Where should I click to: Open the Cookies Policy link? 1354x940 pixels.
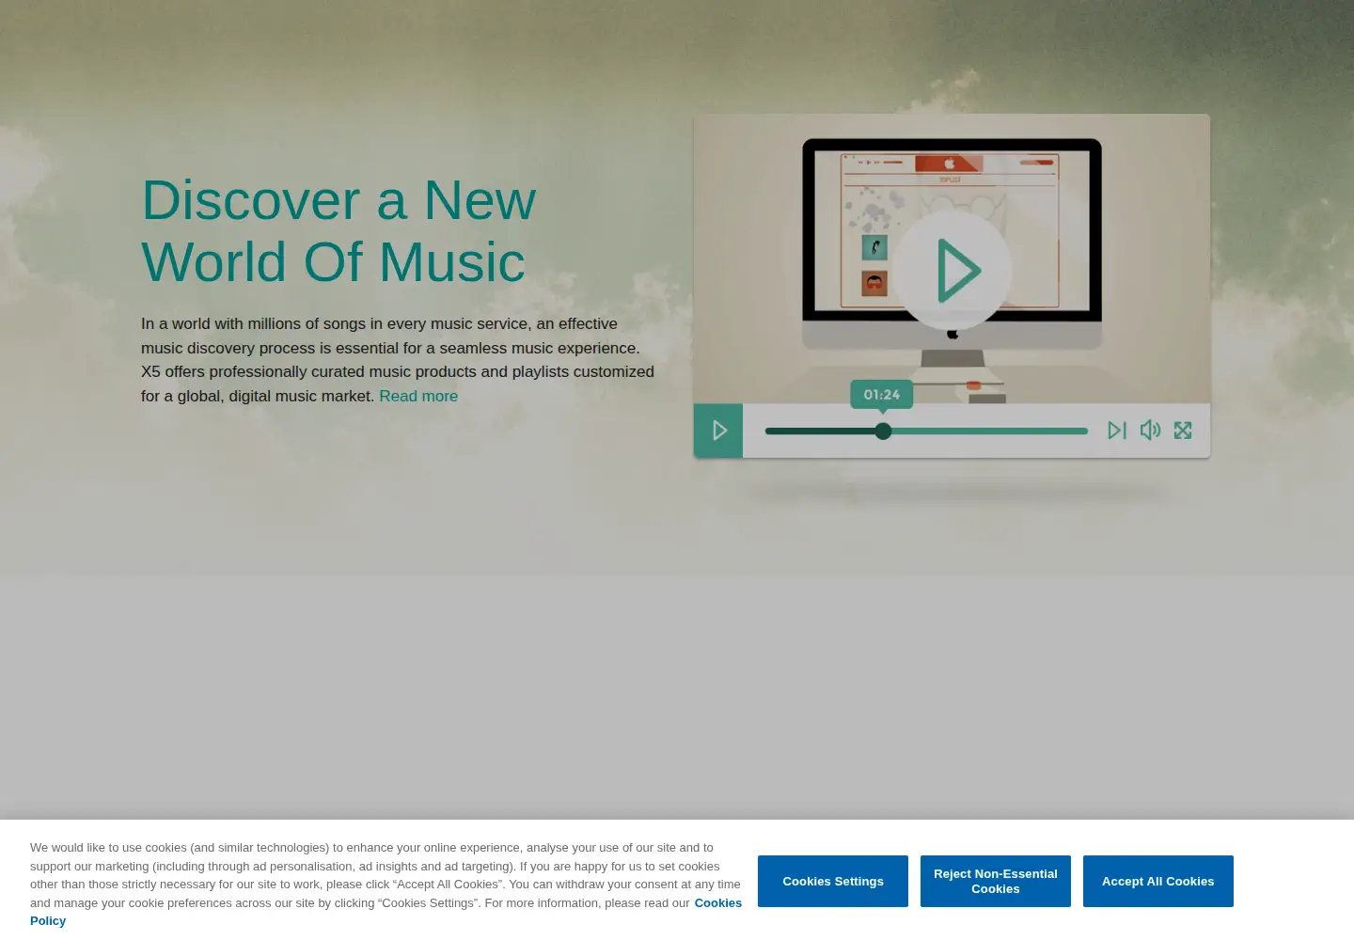[x=717, y=903]
